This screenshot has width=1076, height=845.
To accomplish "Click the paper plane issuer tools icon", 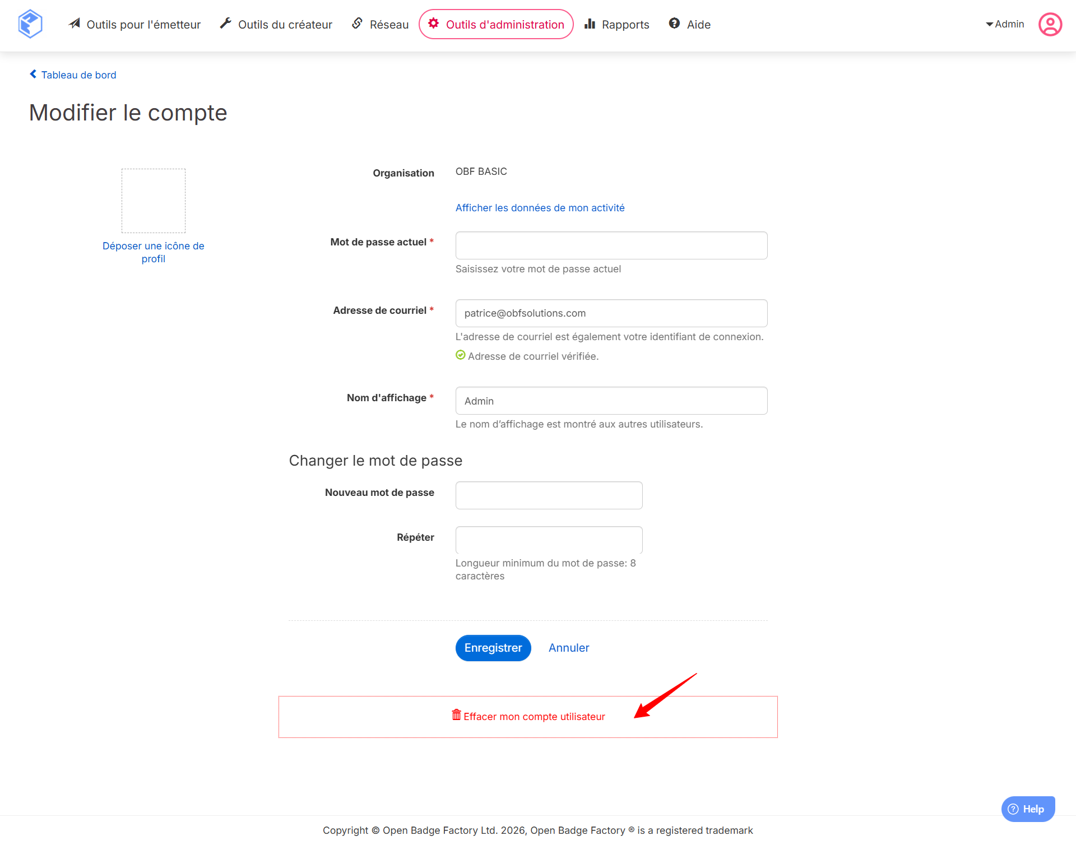I will pos(75,24).
